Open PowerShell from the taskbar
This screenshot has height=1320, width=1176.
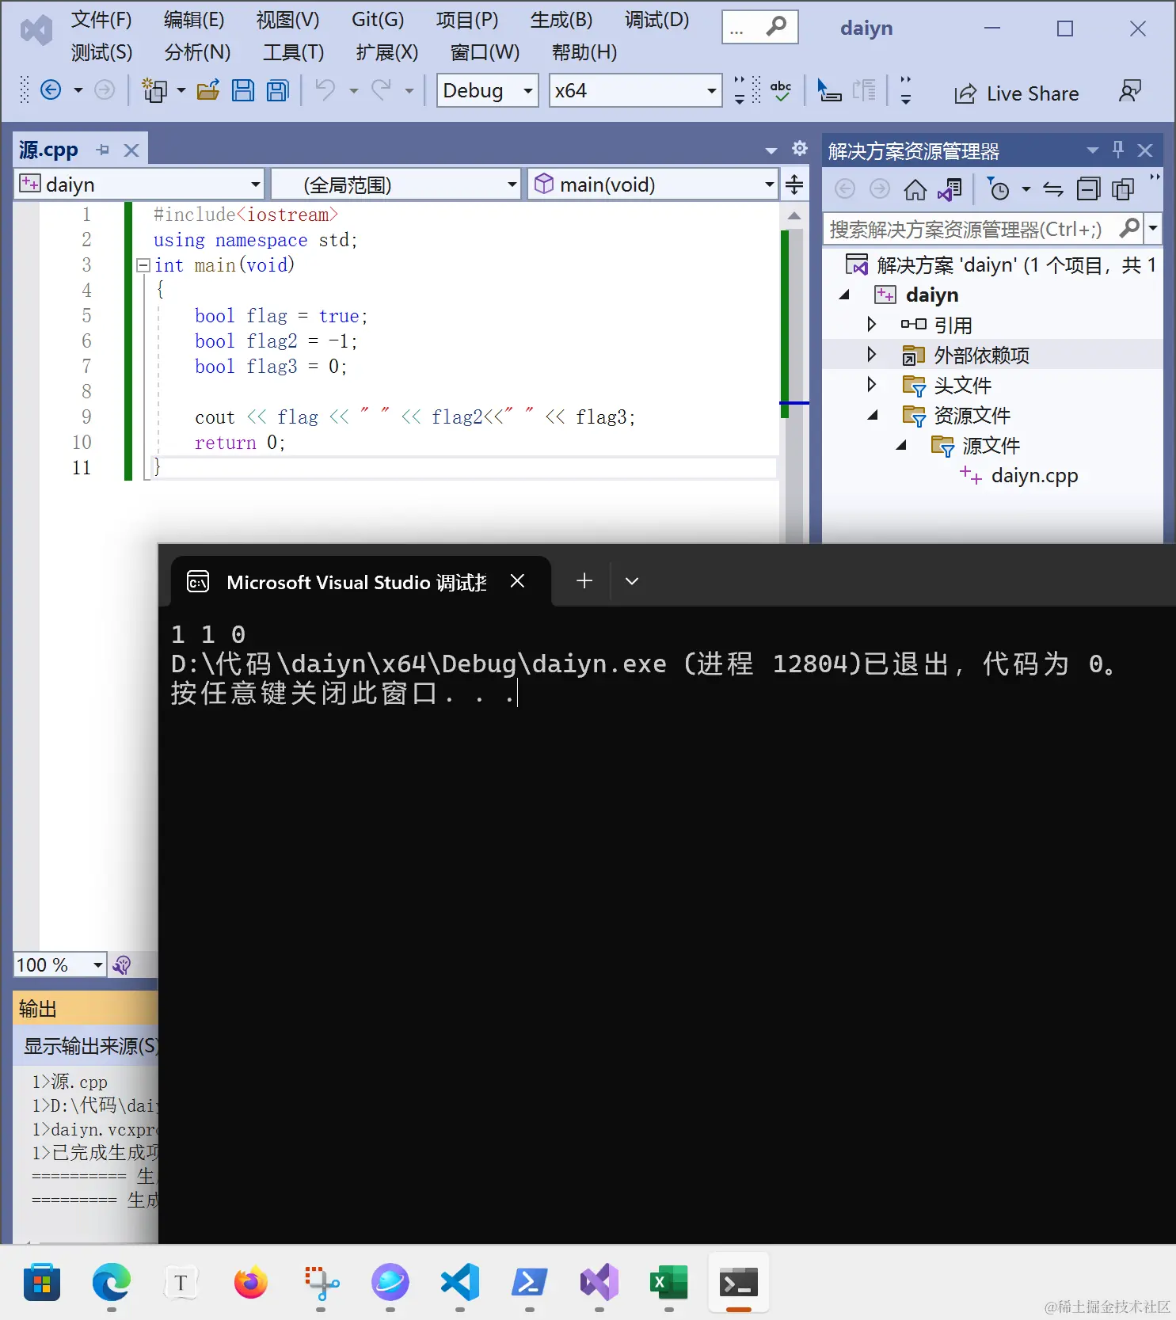click(530, 1282)
